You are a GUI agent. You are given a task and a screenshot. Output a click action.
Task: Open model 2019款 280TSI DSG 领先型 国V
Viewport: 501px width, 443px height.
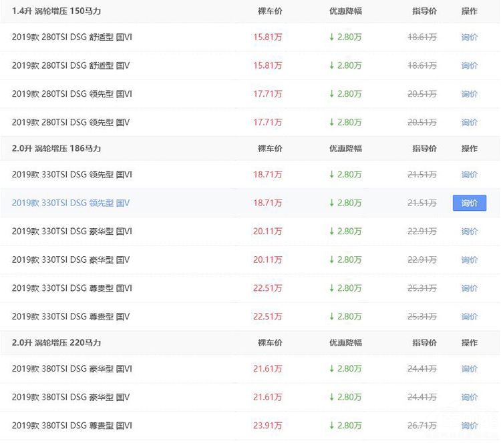(71, 122)
